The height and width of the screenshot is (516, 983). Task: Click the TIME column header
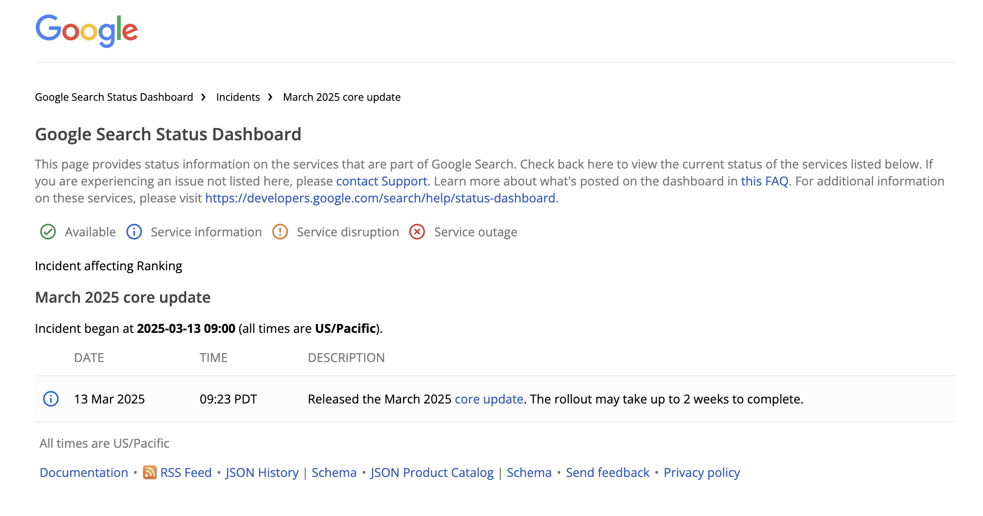214,358
